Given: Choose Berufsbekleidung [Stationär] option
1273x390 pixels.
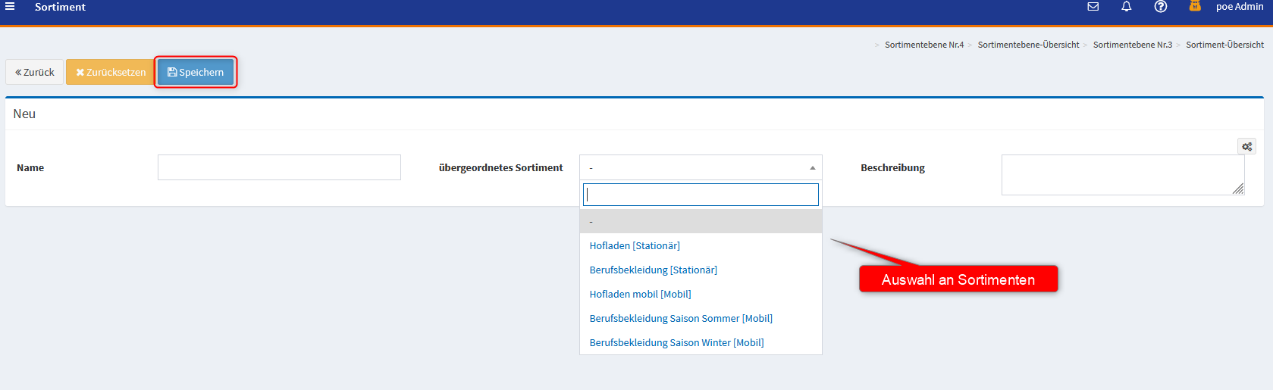Looking at the screenshot, I should click(x=653, y=270).
